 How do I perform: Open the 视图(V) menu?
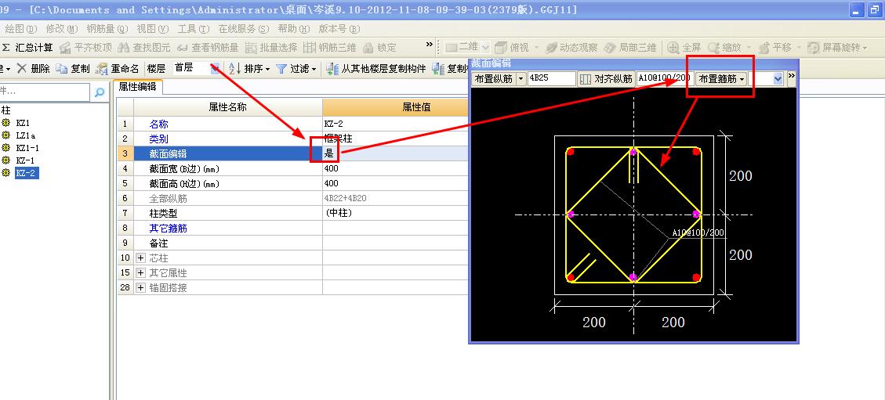153,29
